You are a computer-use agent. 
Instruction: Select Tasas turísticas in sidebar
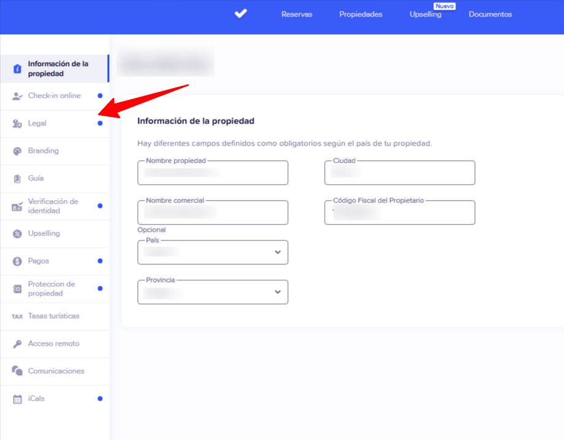pyautogui.click(x=53, y=316)
